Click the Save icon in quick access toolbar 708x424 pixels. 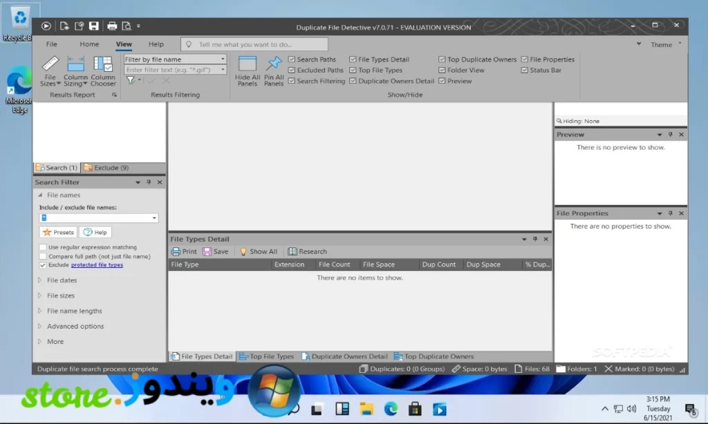coord(94,26)
